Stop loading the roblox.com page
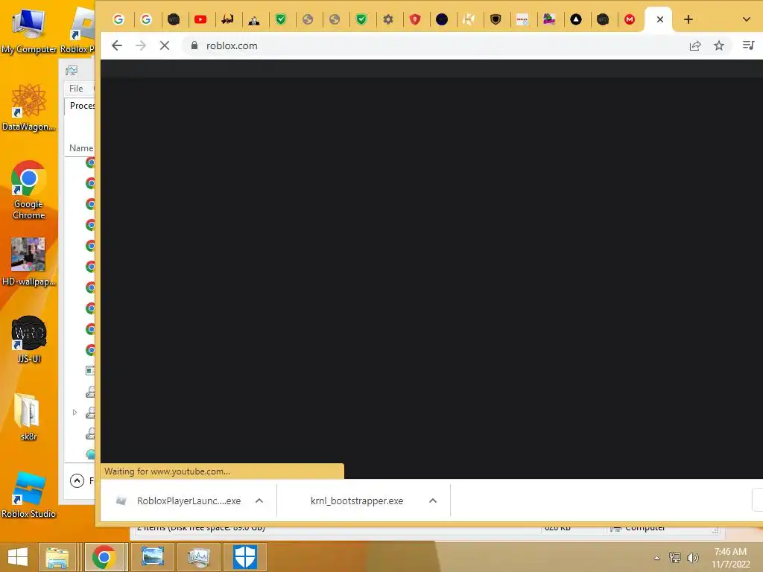The image size is (763, 572). pyautogui.click(x=165, y=45)
